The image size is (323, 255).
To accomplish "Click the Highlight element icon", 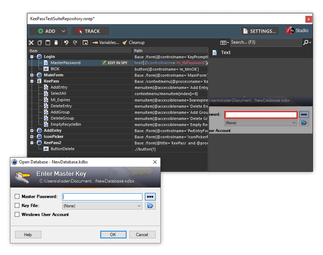I will click(x=85, y=43).
